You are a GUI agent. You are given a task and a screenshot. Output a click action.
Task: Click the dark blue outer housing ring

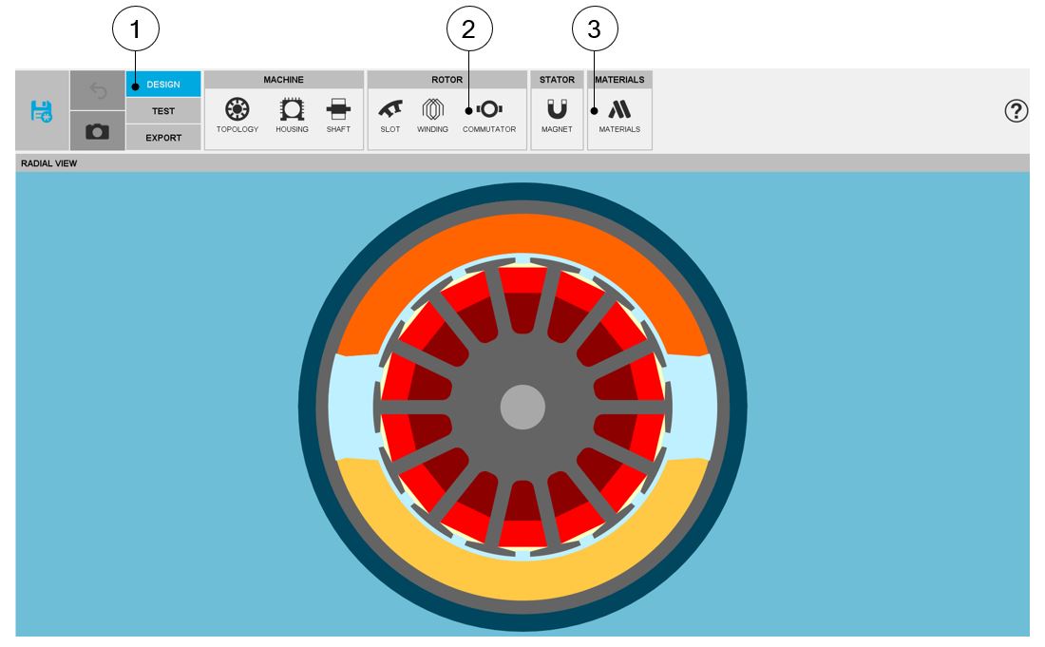pos(522,190)
